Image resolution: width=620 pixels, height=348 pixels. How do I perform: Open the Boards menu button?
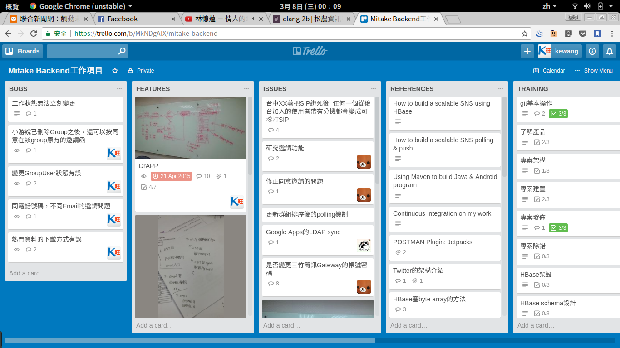[x=23, y=51]
